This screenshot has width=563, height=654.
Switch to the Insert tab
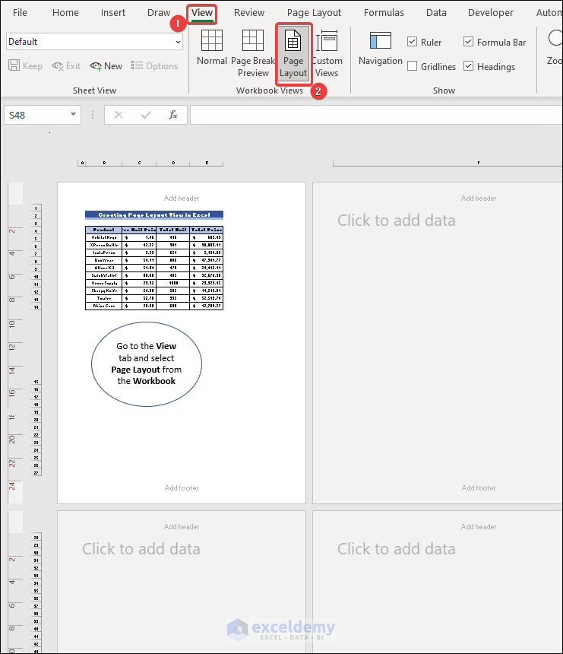coord(113,12)
